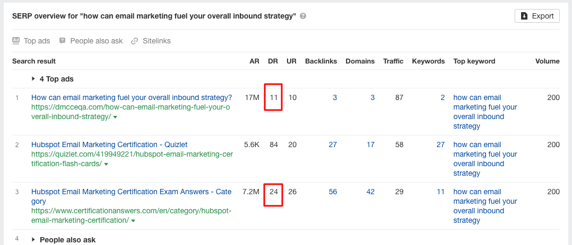Screen dimensions: 572x245
Task: Expand the 4 Top ads row
Action: point(34,79)
